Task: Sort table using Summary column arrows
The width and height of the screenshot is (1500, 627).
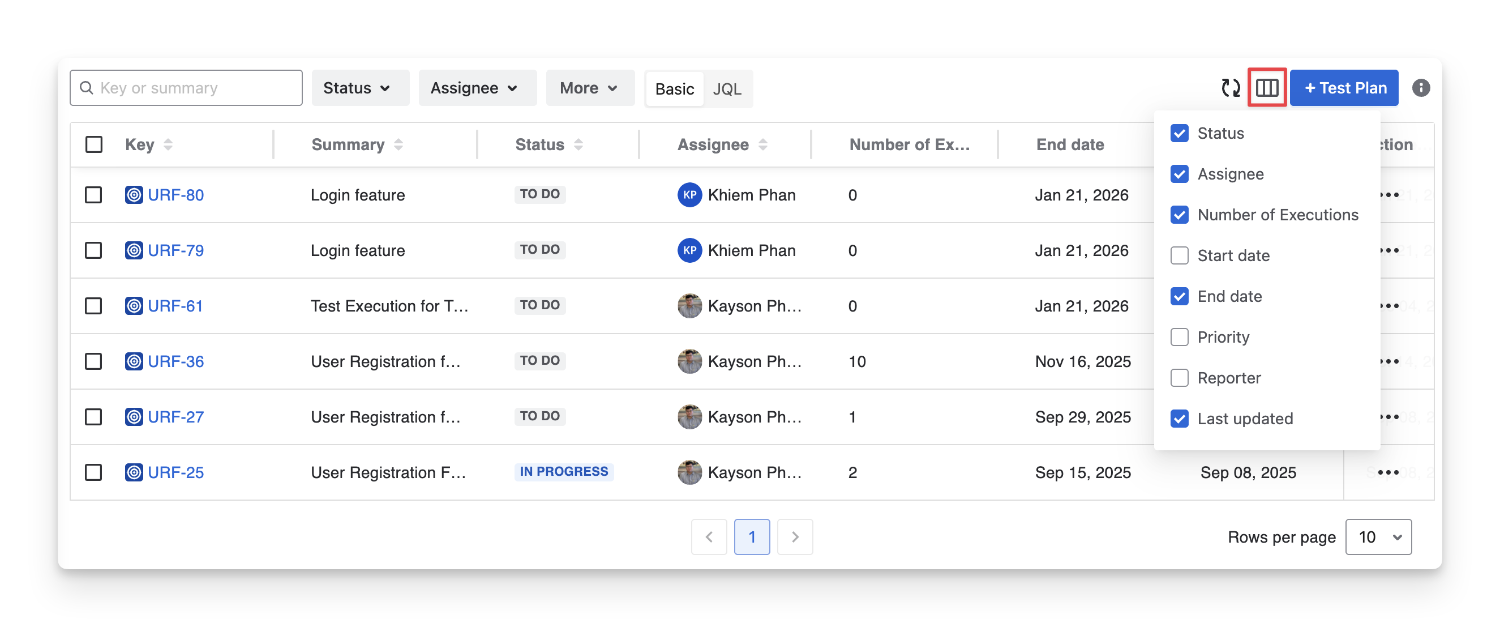Action: tap(398, 144)
